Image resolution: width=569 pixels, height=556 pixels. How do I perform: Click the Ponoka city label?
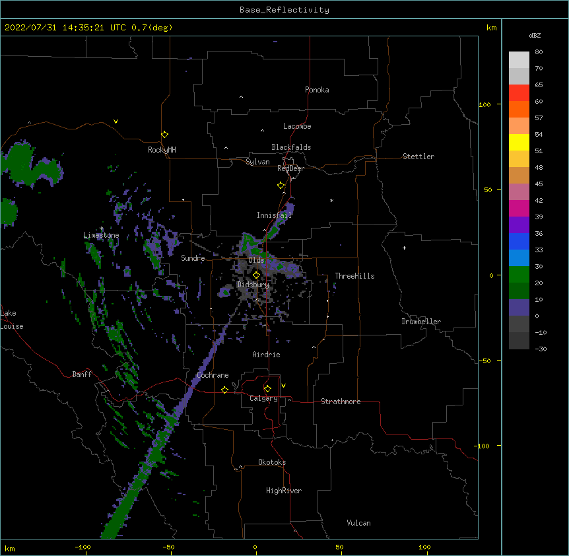[317, 90]
